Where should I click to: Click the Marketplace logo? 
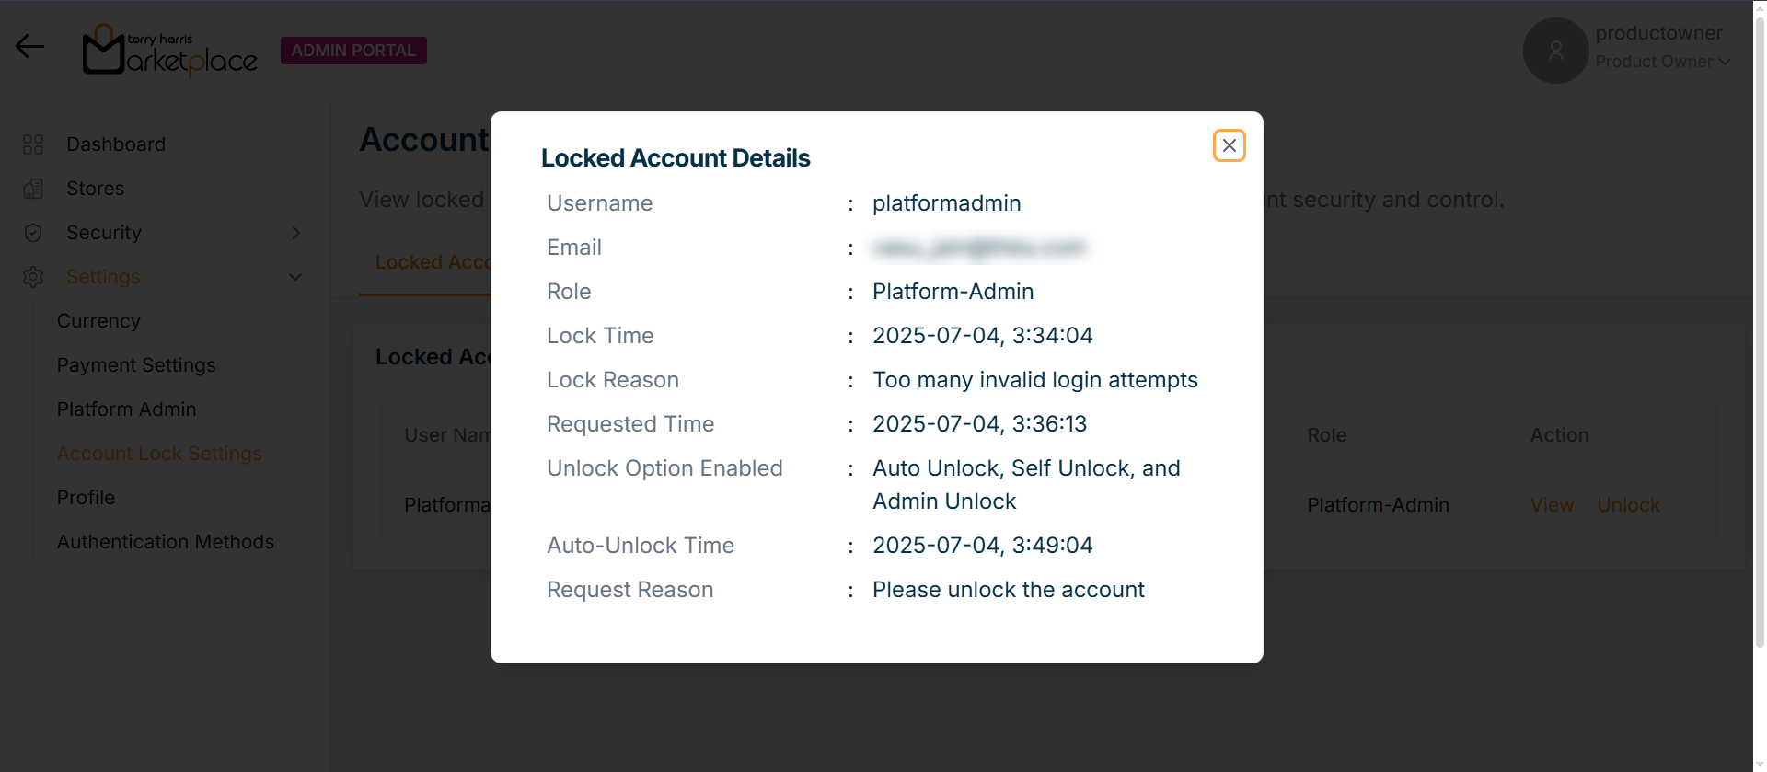[170, 51]
